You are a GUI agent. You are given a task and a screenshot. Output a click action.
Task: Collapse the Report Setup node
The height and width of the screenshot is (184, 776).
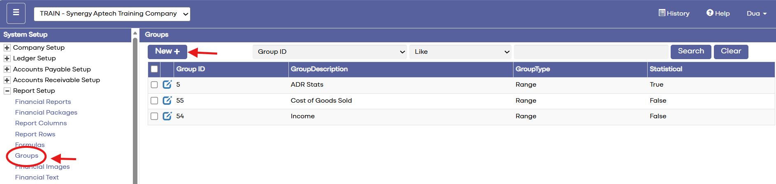pyautogui.click(x=7, y=91)
